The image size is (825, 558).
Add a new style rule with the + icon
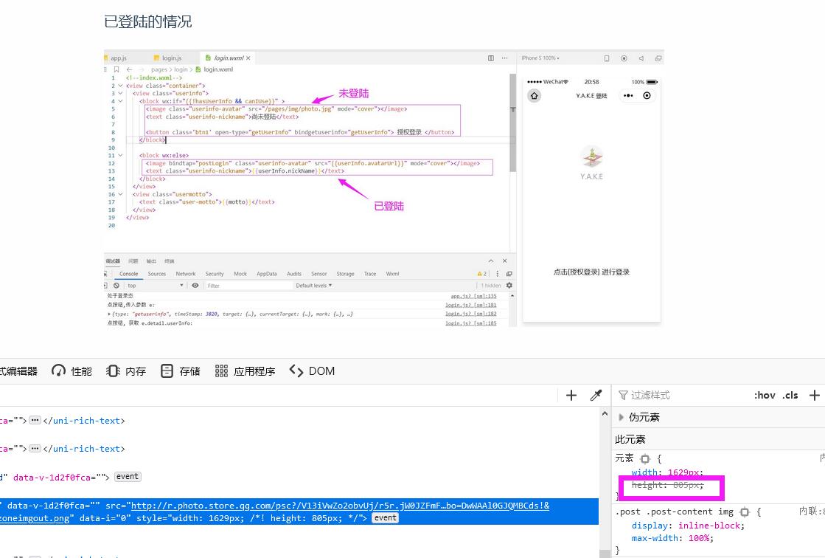(x=815, y=395)
